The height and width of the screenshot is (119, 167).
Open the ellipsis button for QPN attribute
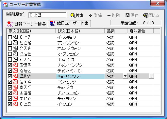[151, 76]
